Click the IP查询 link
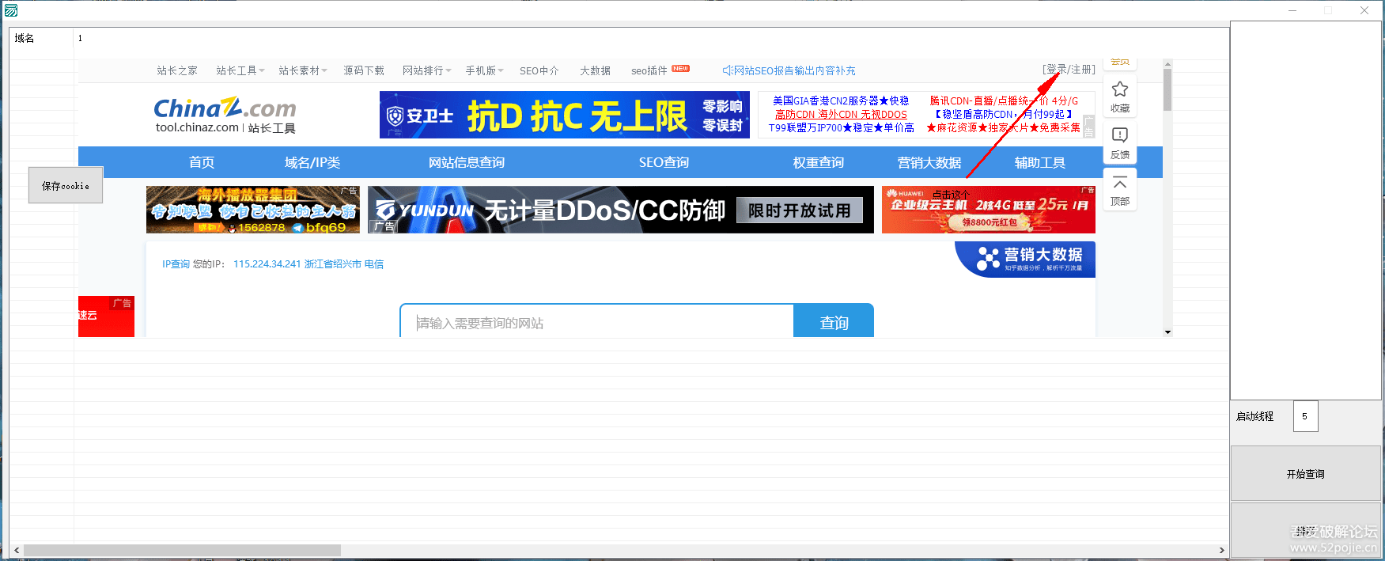1385x561 pixels. click(x=176, y=264)
